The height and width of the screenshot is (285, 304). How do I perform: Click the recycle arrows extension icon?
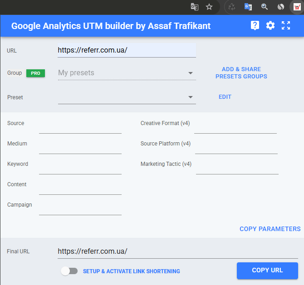(232, 7)
